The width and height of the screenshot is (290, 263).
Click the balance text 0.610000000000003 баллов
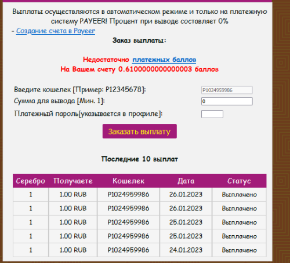168,69
